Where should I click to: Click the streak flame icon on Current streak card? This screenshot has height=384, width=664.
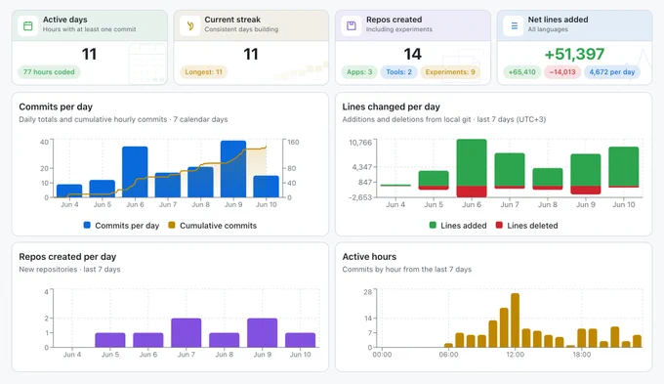click(190, 25)
